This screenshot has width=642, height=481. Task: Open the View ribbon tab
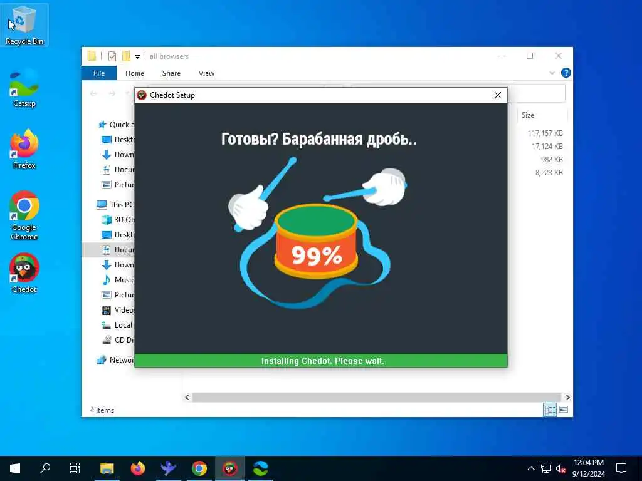(206, 73)
